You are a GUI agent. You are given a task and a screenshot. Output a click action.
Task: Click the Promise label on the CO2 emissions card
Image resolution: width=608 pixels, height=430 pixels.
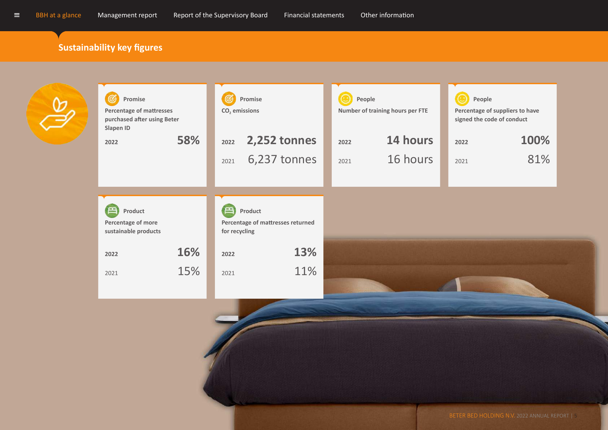[251, 99]
